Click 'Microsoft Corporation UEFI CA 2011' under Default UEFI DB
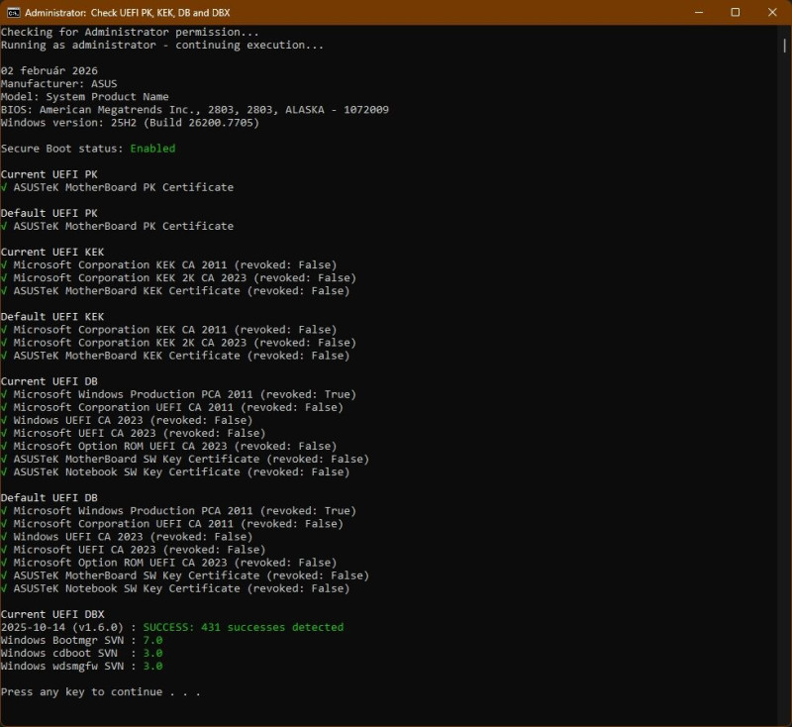 [124, 524]
